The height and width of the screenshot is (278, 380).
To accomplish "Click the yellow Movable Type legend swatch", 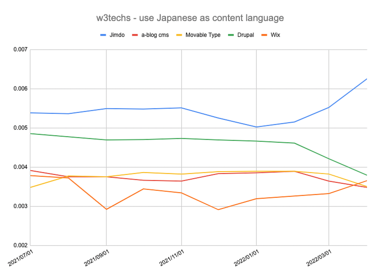I will coord(180,35).
